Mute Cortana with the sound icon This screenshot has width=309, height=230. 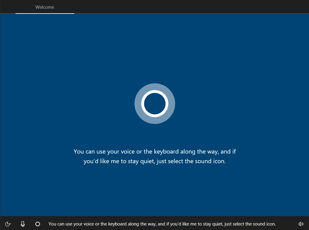point(301,224)
